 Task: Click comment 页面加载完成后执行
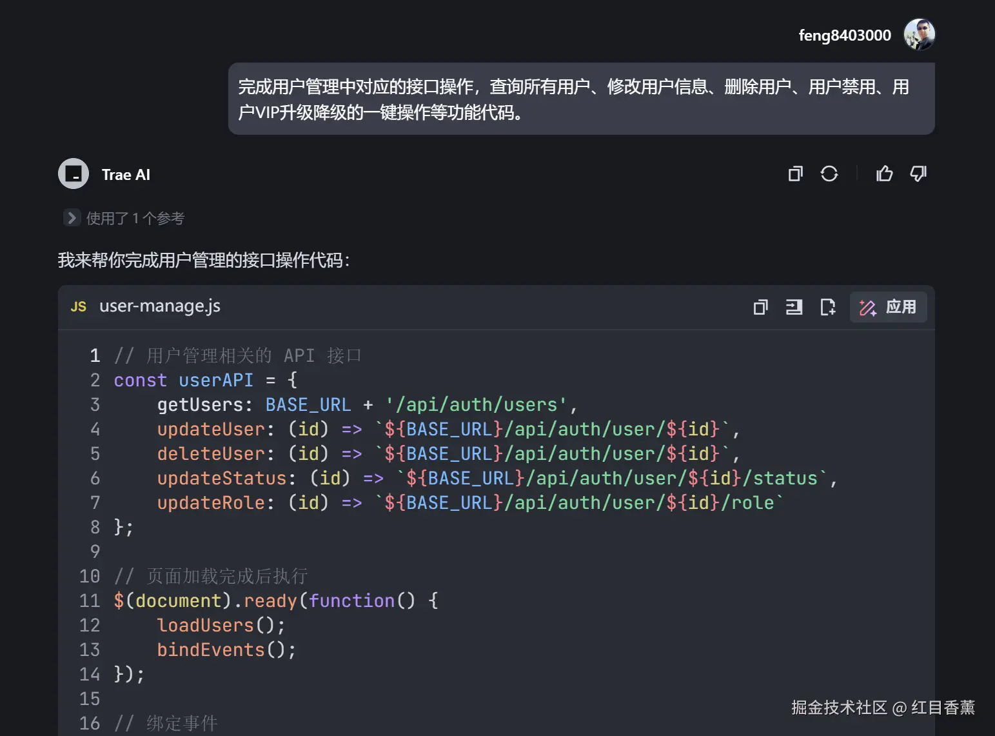(211, 576)
